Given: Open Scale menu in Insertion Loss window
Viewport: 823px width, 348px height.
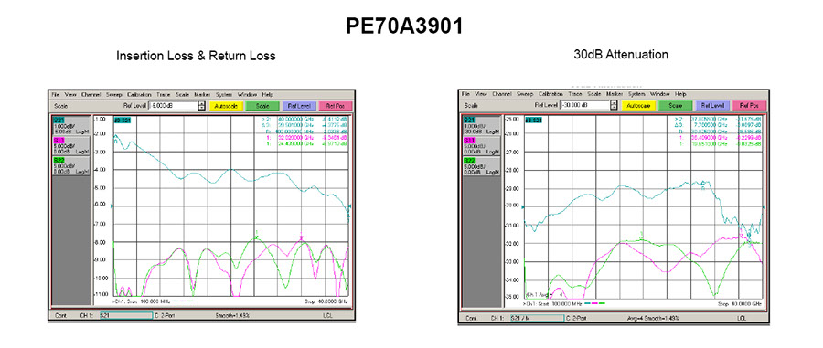Looking at the screenshot, I should (x=182, y=95).
